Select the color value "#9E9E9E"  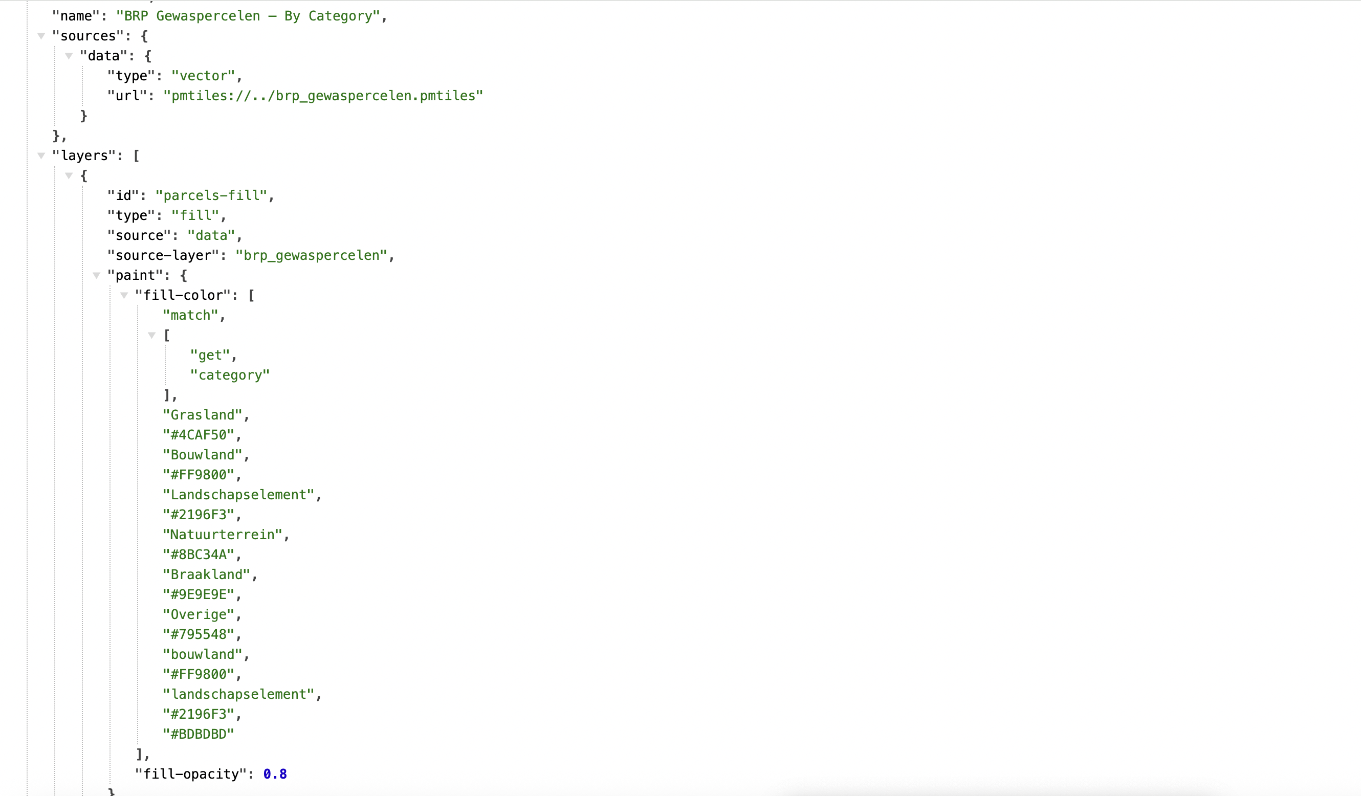click(x=198, y=595)
